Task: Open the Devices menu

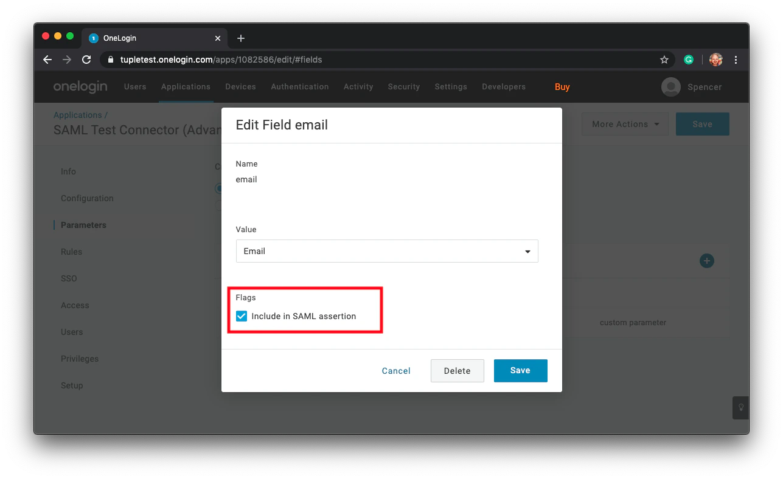Action: 240,87
